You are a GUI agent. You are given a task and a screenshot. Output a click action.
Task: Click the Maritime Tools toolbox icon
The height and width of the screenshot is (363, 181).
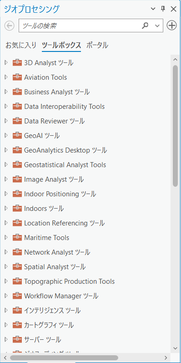click(17, 238)
